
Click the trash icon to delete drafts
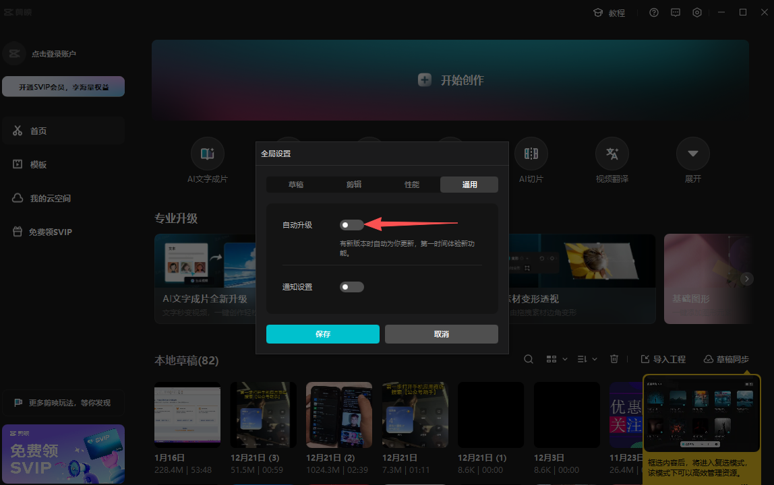pos(614,360)
